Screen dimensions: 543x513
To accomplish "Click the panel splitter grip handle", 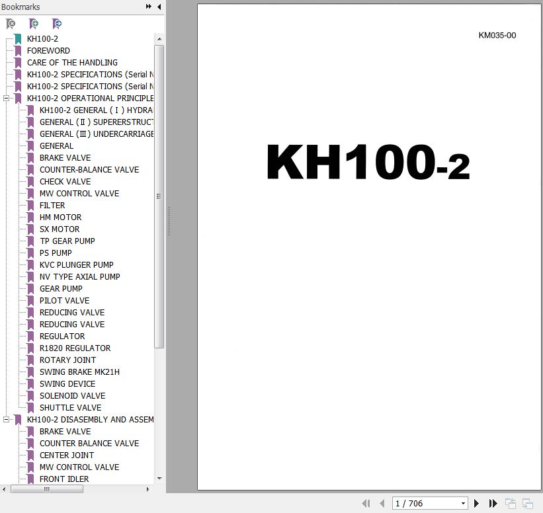I will coord(169,221).
